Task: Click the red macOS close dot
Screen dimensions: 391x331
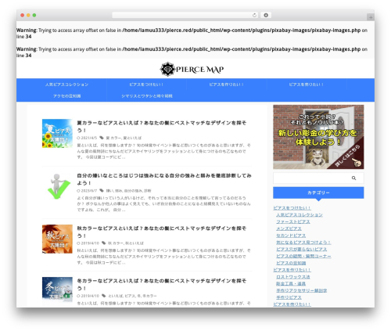Action: (x=23, y=16)
